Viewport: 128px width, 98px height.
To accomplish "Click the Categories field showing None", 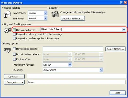I will 76,82.
